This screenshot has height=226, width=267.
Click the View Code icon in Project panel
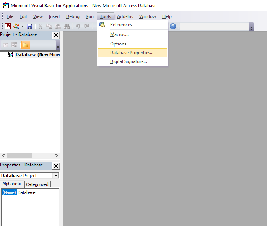pos(6,45)
